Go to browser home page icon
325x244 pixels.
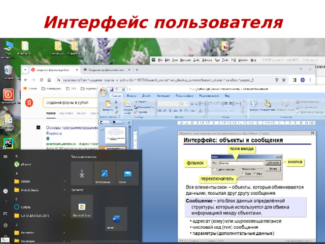49,80
